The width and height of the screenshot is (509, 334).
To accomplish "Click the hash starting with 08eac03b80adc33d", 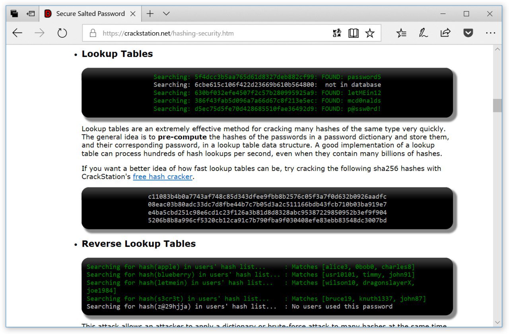I will [x=267, y=204].
